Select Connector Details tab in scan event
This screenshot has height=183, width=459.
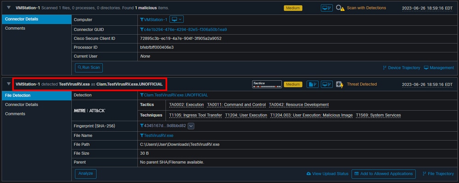(37, 19)
